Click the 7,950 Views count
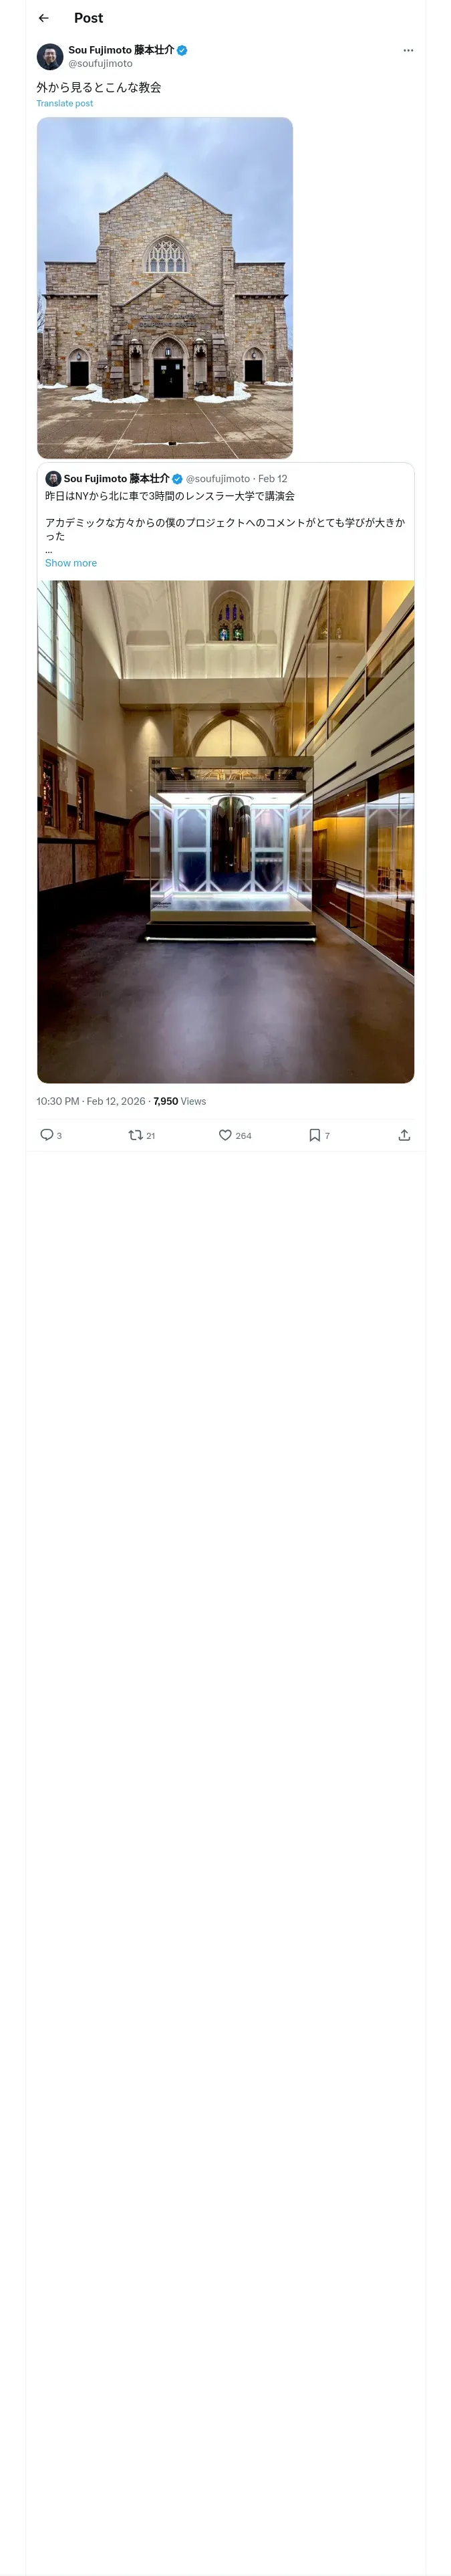 point(180,1101)
